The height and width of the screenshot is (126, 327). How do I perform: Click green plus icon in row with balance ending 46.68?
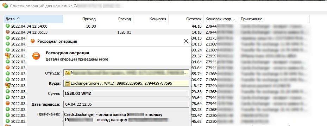(8, 121)
